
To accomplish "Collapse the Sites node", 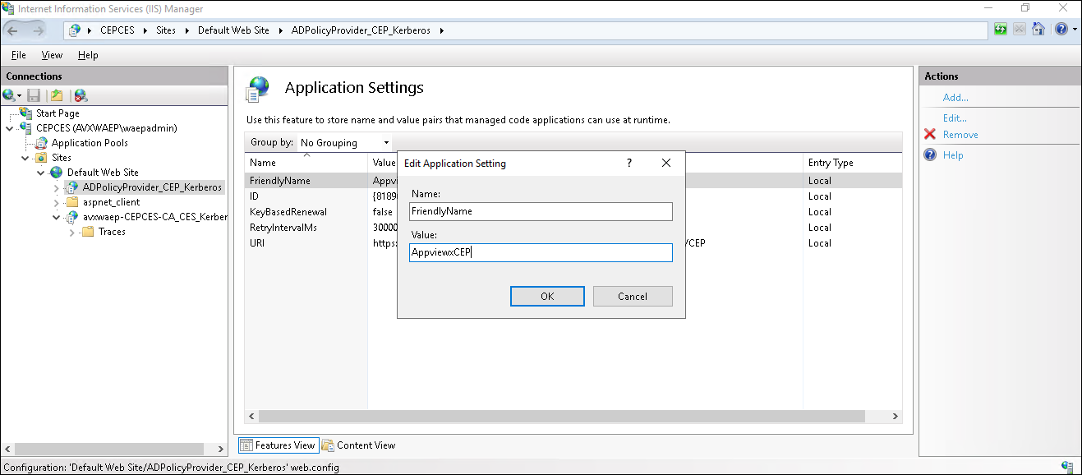I will pyautogui.click(x=25, y=158).
